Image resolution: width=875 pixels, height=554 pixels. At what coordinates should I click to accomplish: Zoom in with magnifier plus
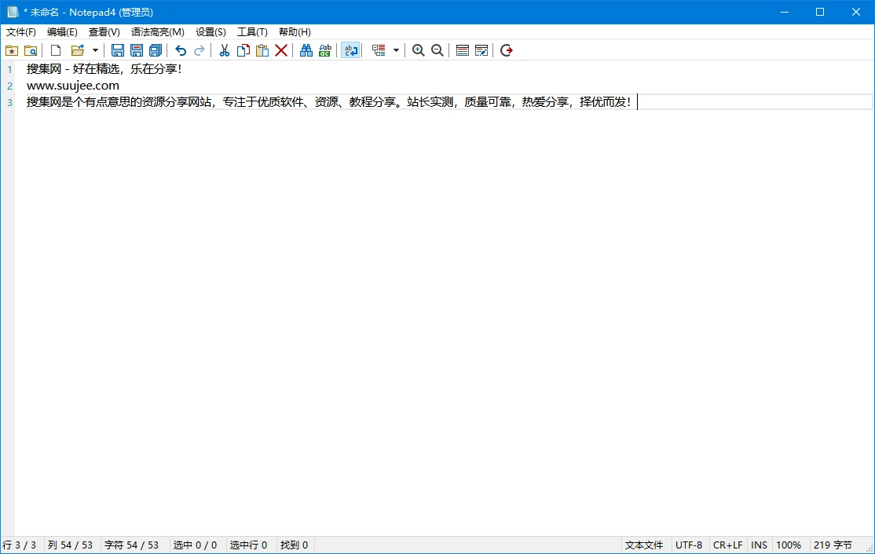[418, 51]
